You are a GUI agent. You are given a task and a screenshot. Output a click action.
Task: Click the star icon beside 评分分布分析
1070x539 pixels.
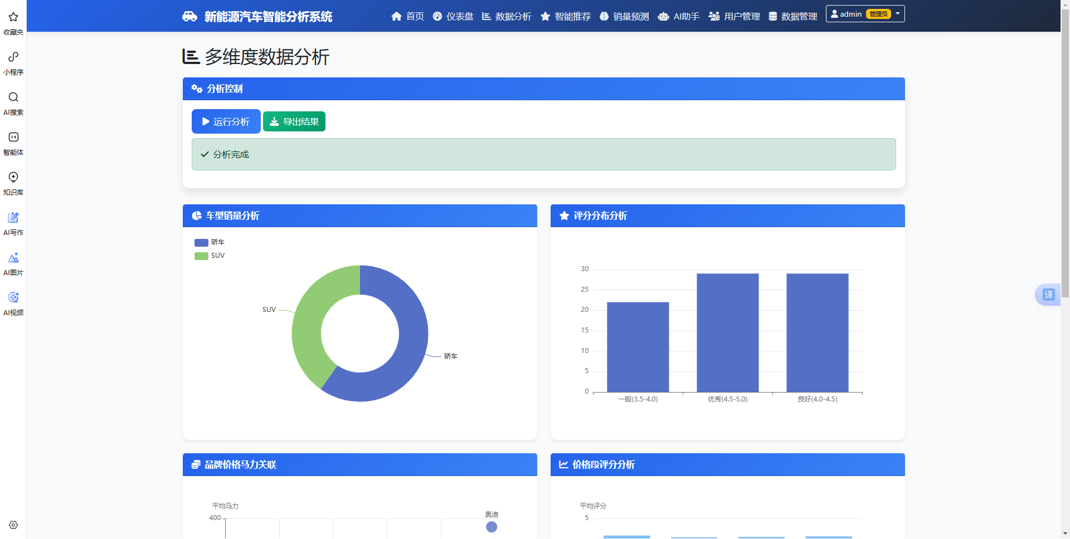pos(565,215)
